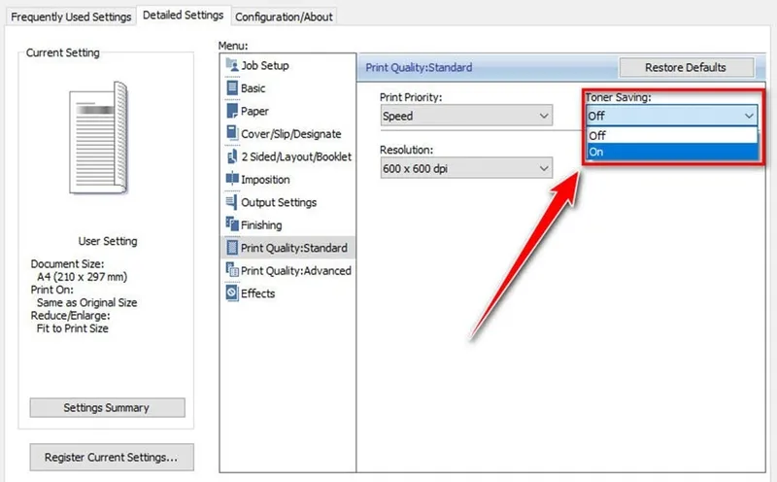The width and height of the screenshot is (777, 482).
Task: Click the Cover/Slip/Designate icon
Action: (231, 133)
